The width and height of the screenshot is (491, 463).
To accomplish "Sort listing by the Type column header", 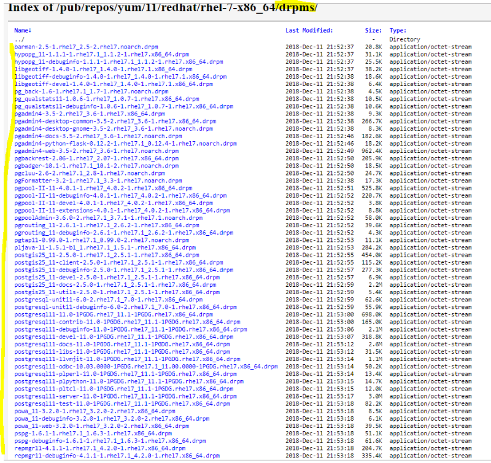I will [x=397, y=30].
